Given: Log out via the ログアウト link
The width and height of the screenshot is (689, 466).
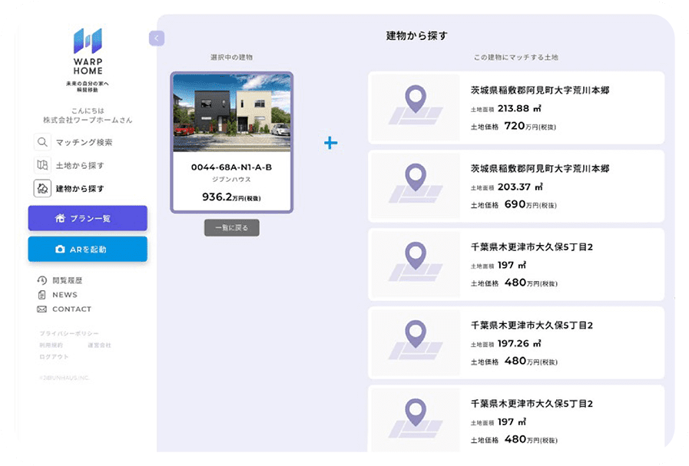Looking at the screenshot, I should [x=54, y=357].
